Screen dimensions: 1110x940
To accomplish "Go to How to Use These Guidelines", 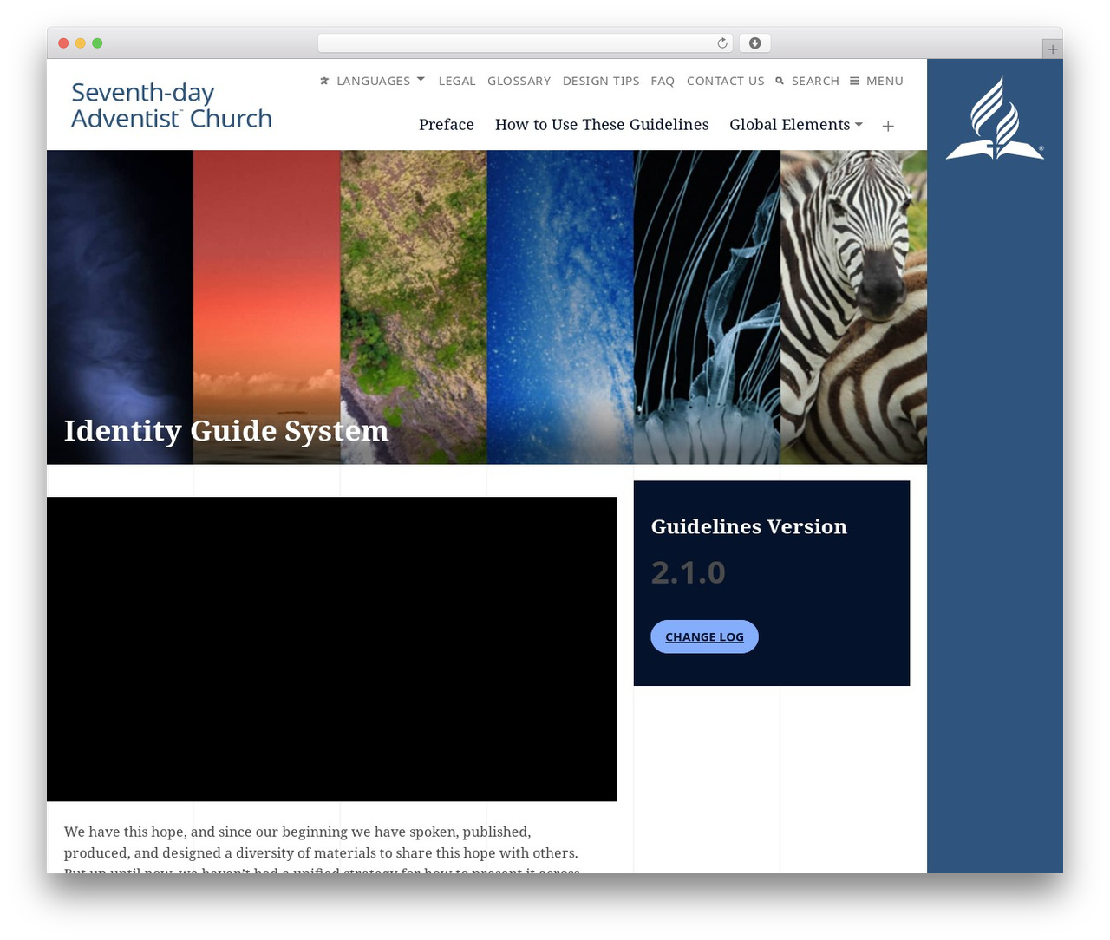I will tap(602, 125).
